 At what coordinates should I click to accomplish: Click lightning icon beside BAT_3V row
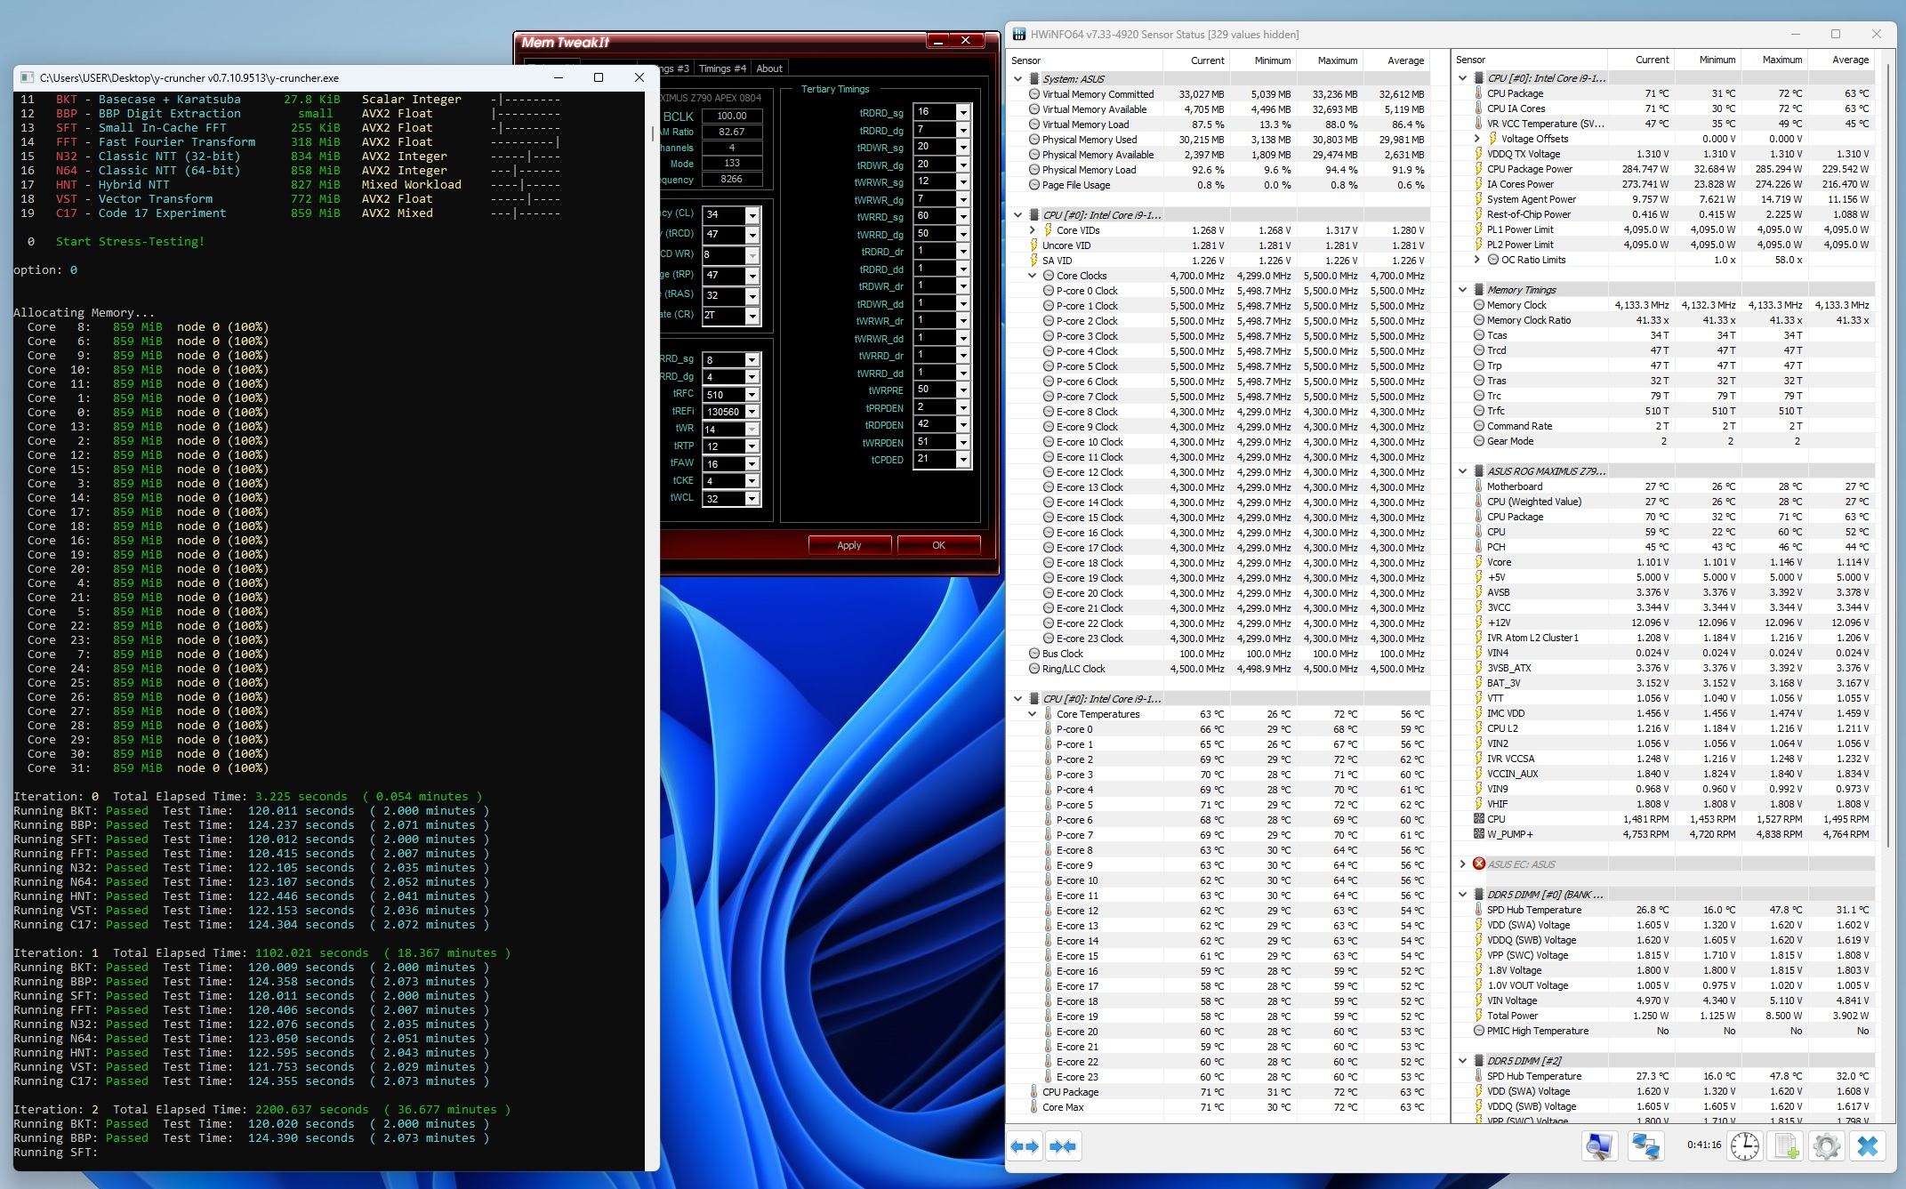tap(1479, 683)
